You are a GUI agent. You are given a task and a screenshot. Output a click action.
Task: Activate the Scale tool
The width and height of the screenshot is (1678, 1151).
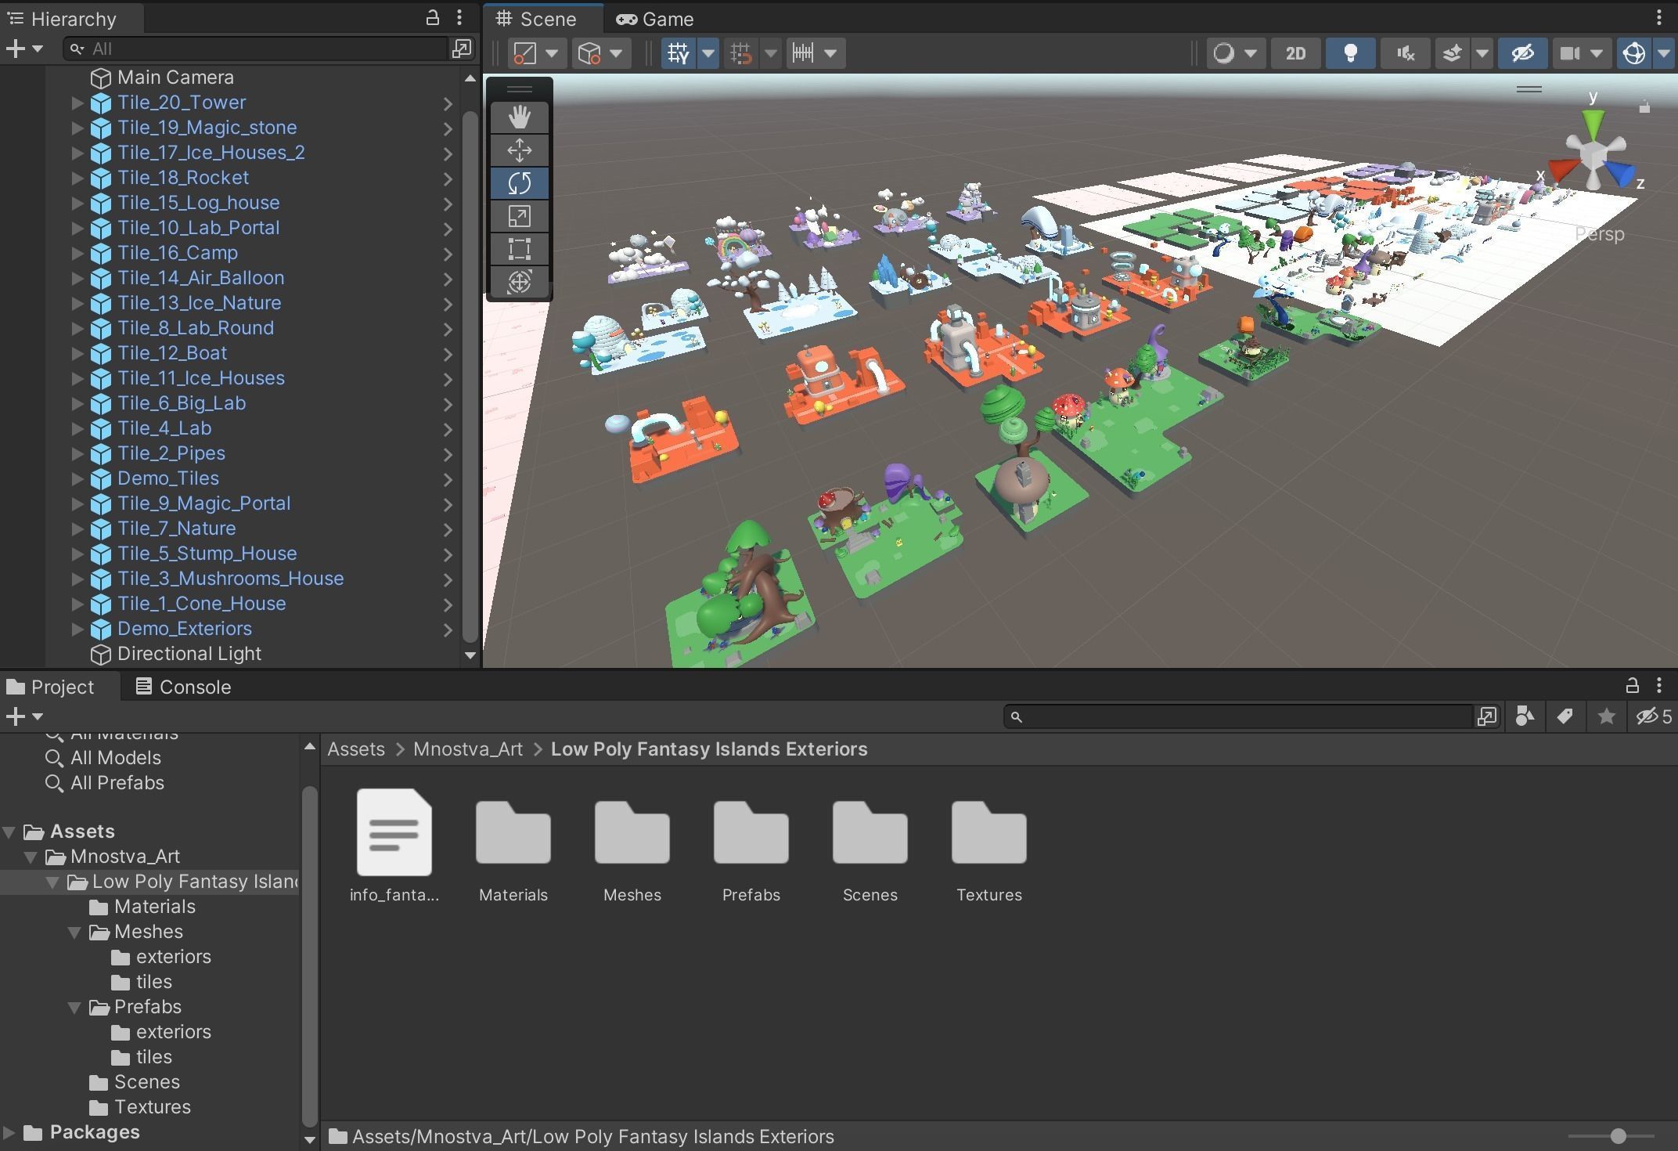point(519,216)
